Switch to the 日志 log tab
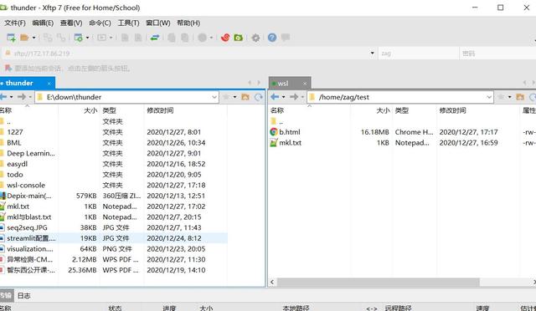The height and width of the screenshot is (311, 536). coord(24,296)
